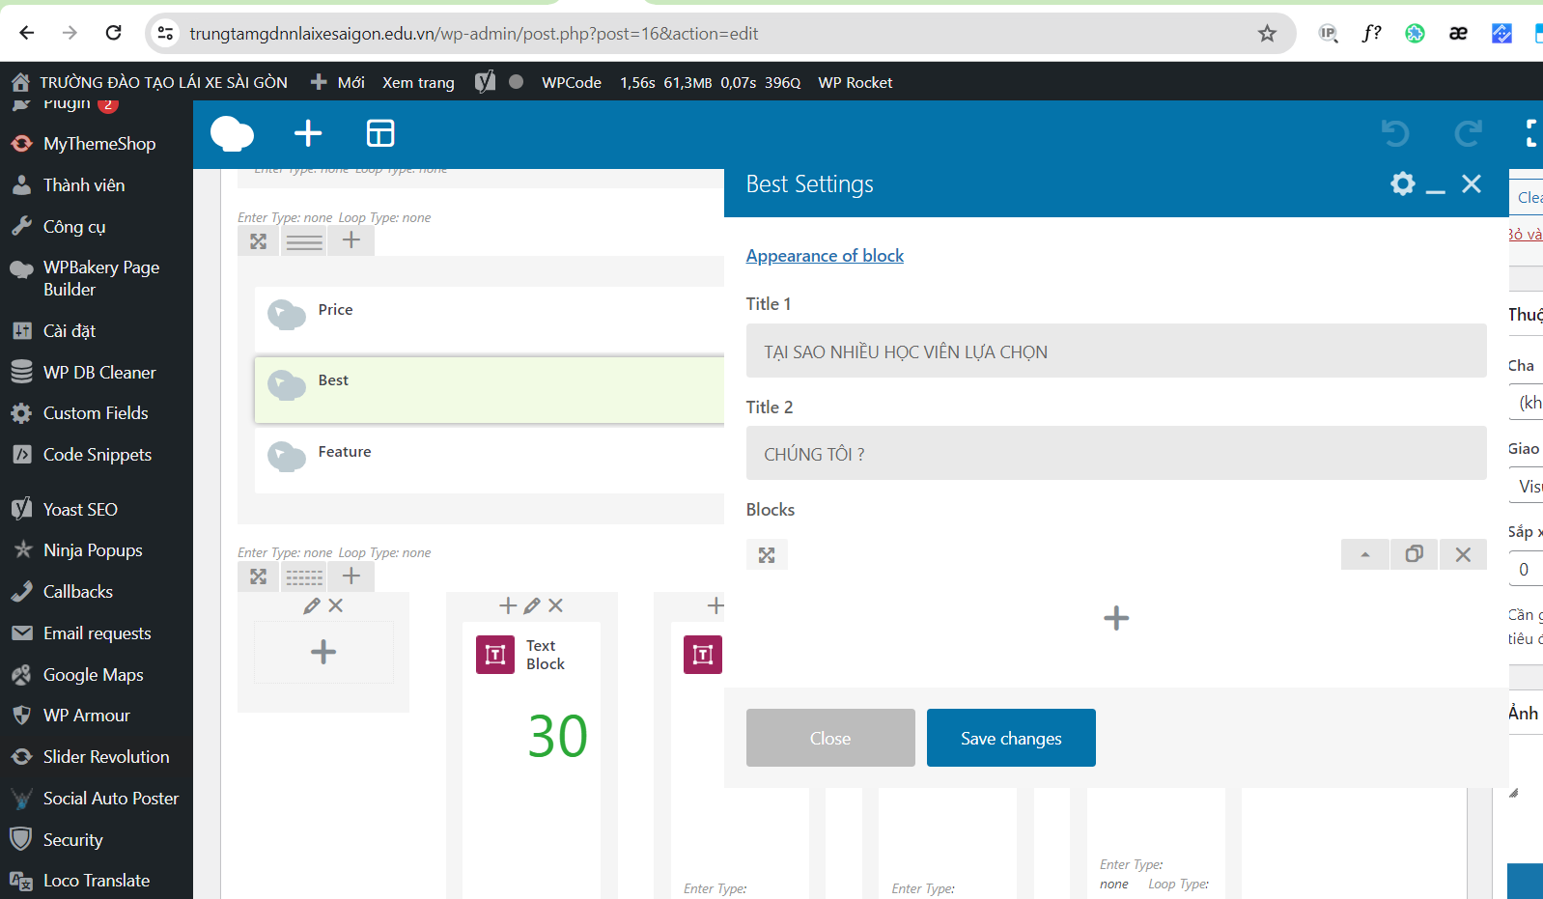
Task: Select the Price element
Action: pyautogui.click(x=490, y=319)
